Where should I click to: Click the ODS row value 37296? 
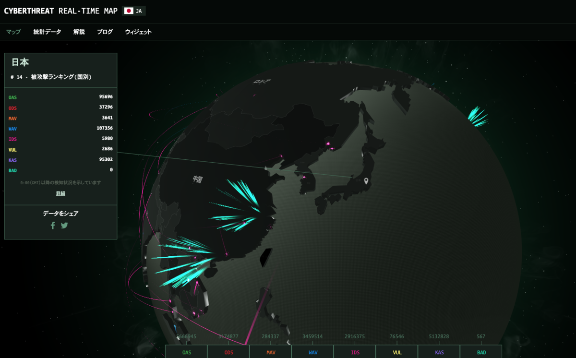pos(106,107)
